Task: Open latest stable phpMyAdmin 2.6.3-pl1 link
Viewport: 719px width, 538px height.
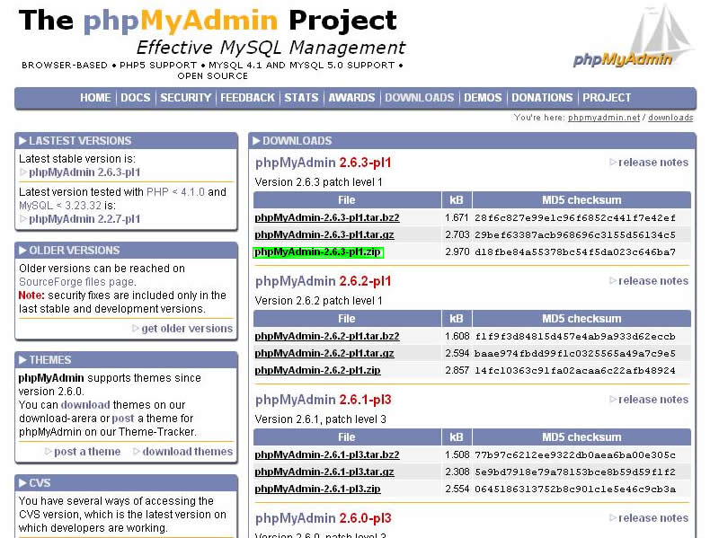Action: (84, 172)
